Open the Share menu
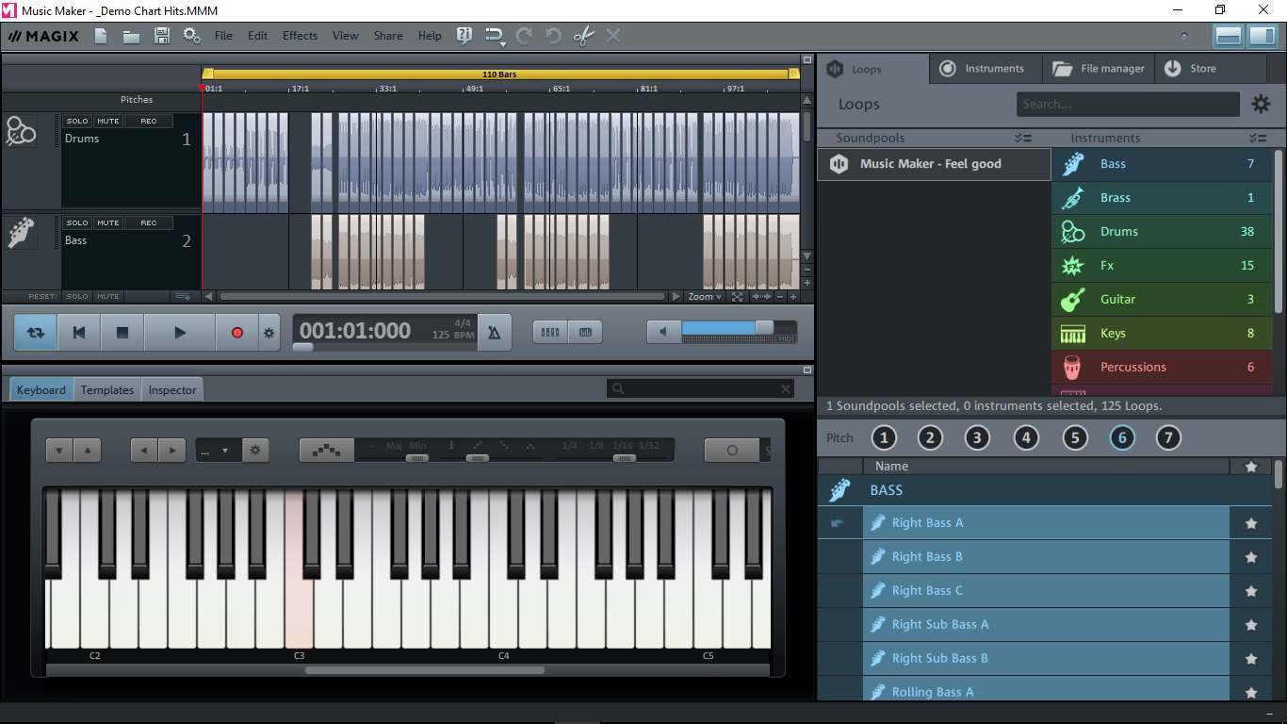1287x724 pixels. coord(388,36)
